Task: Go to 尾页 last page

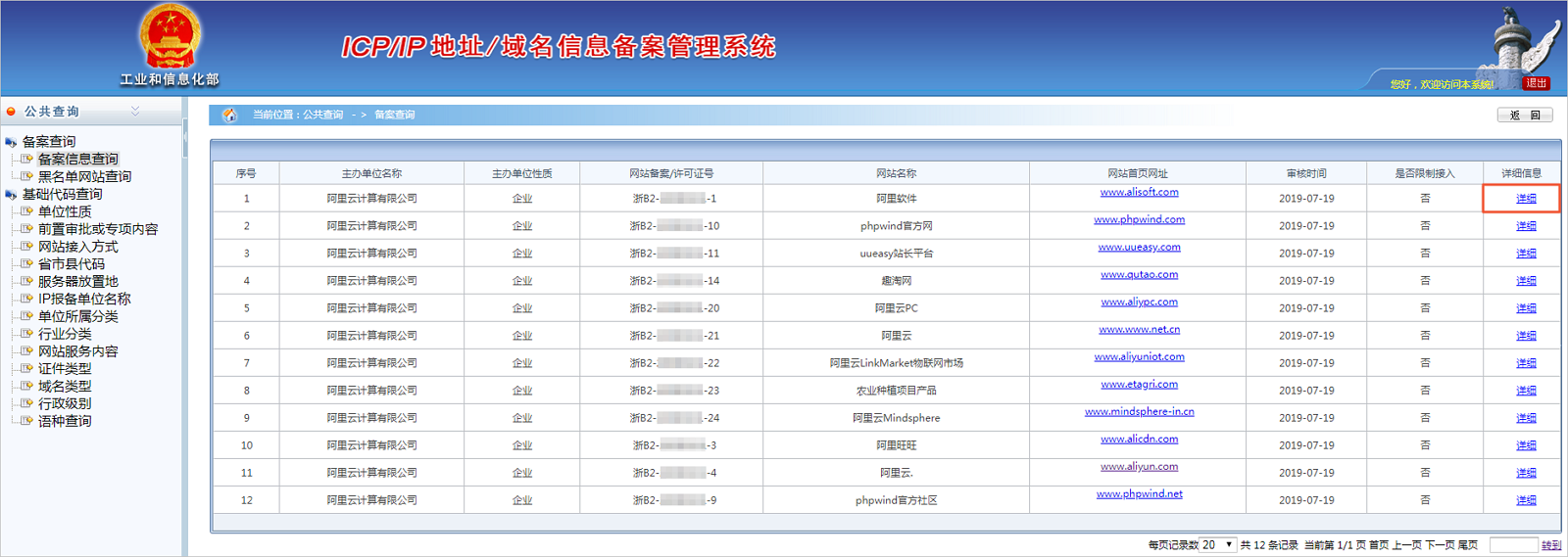Action: pyautogui.click(x=1468, y=545)
